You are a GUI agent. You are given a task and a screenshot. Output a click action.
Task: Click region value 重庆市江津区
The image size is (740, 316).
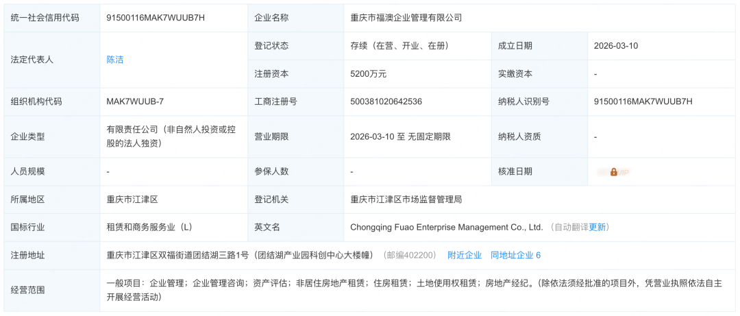132,199
